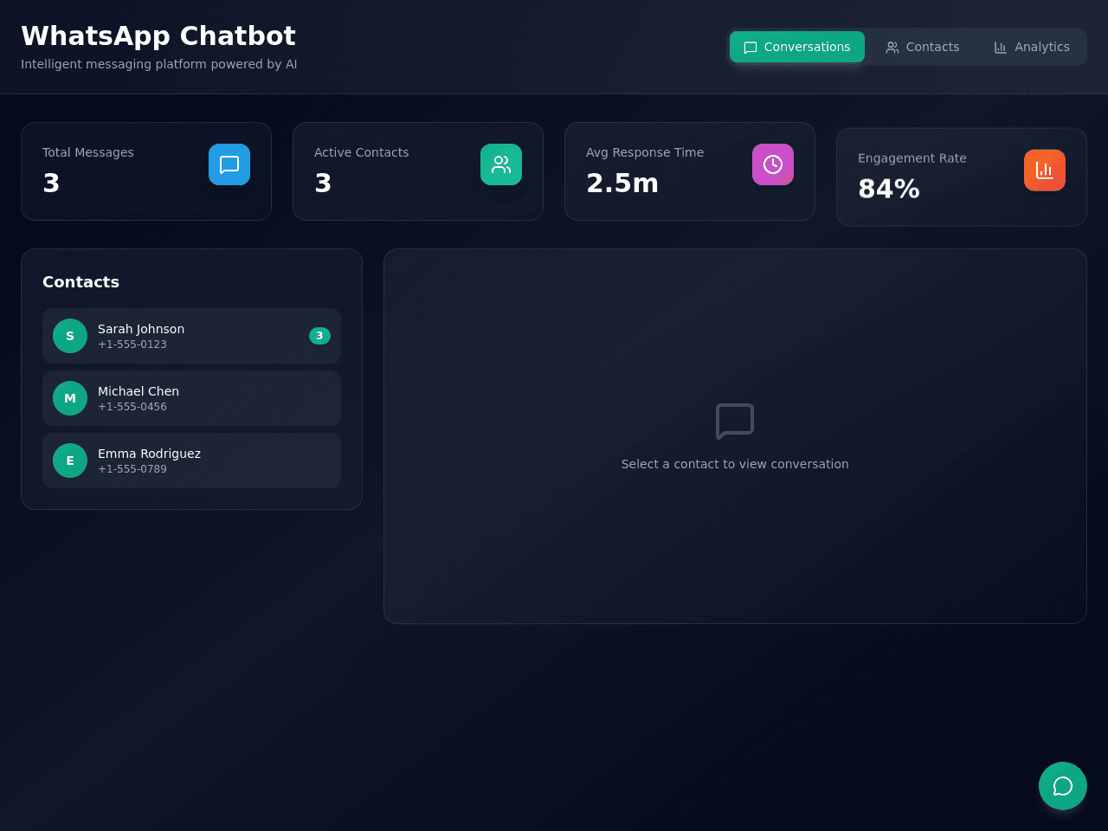Click the 84% engagement value
This screenshot has width=1108, height=831.
point(889,189)
